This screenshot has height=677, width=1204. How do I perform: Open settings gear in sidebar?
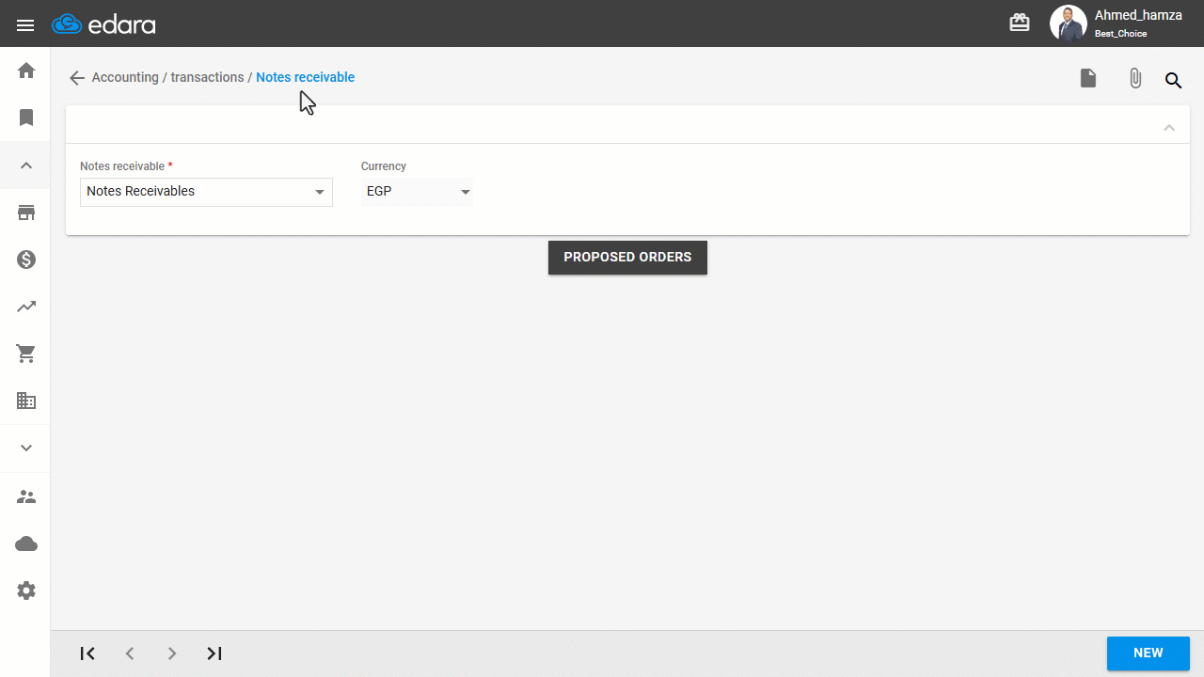coord(26,590)
